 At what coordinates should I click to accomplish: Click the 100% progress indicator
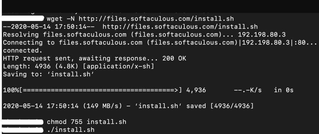pyautogui.click(x=11, y=90)
